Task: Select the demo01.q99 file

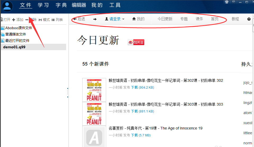Action: pos(14,47)
